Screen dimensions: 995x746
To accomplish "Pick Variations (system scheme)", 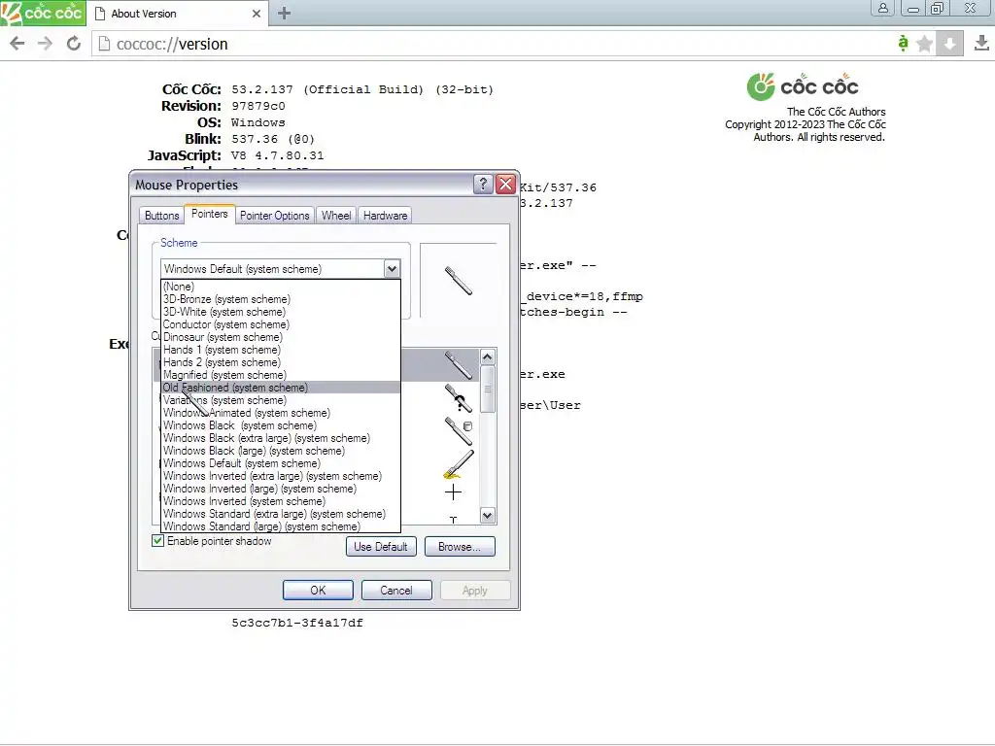I will (281, 400).
